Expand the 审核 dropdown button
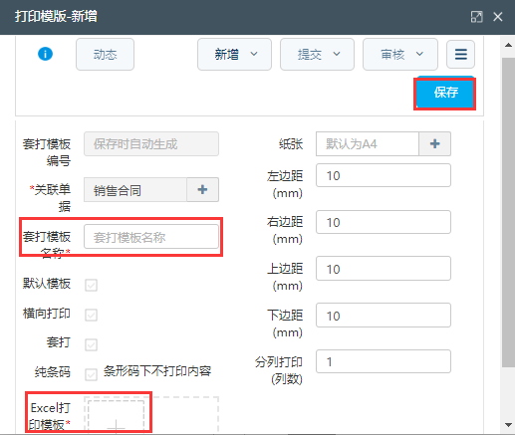The height and width of the screenshot is (435, 515). click(x=400, y=54)
